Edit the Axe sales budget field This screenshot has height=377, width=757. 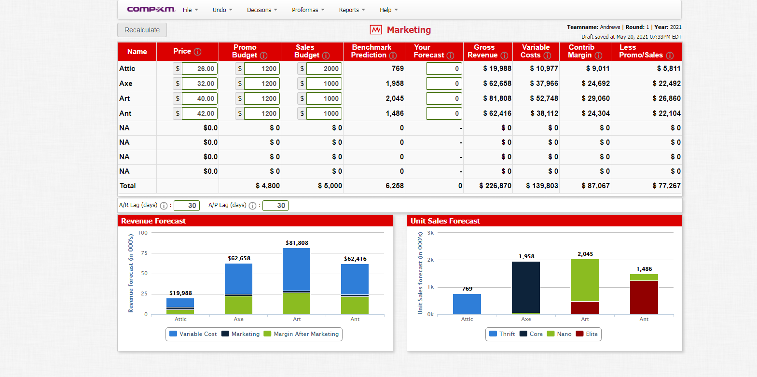(x=324, y=84)
